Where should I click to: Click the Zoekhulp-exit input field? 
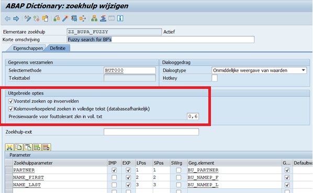[x=151, y=132]
